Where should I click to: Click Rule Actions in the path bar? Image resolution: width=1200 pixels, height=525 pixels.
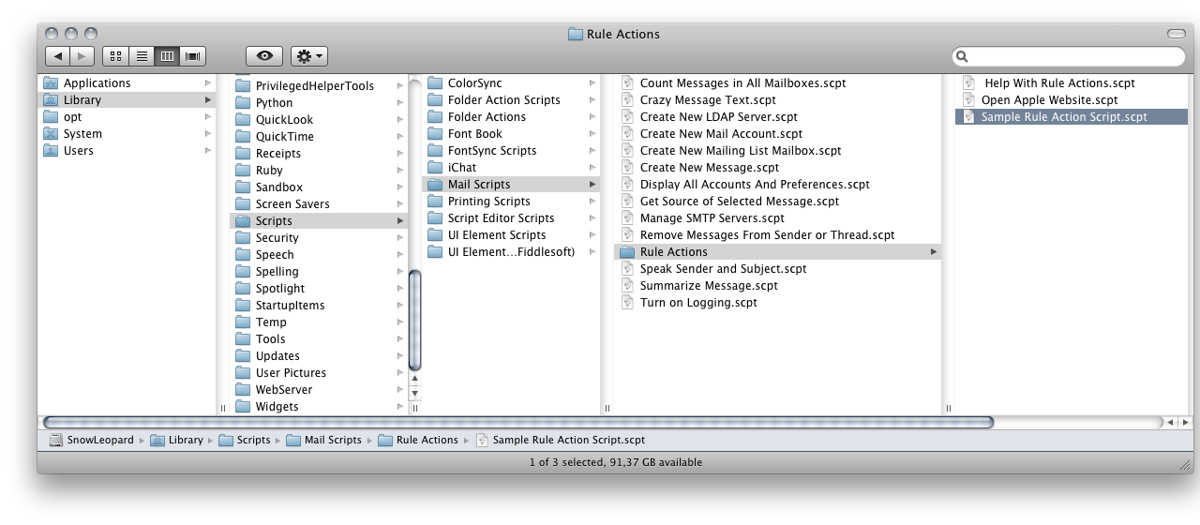[418, 440]
